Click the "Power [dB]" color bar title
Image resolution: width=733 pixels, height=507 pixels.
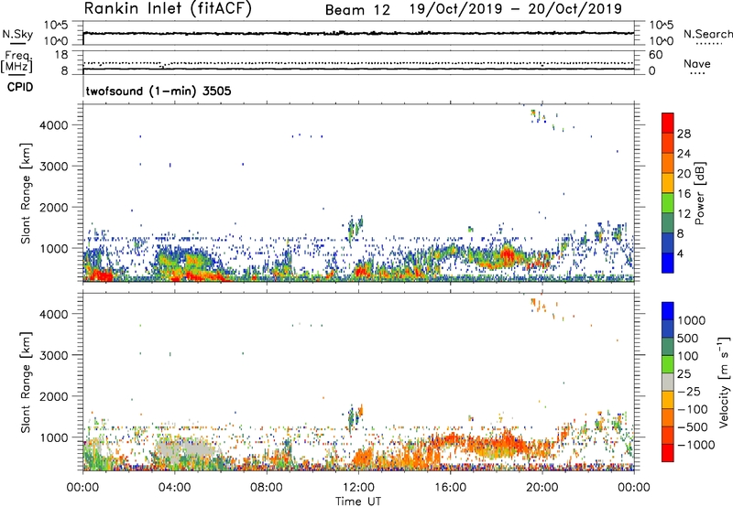coord(699,193)
